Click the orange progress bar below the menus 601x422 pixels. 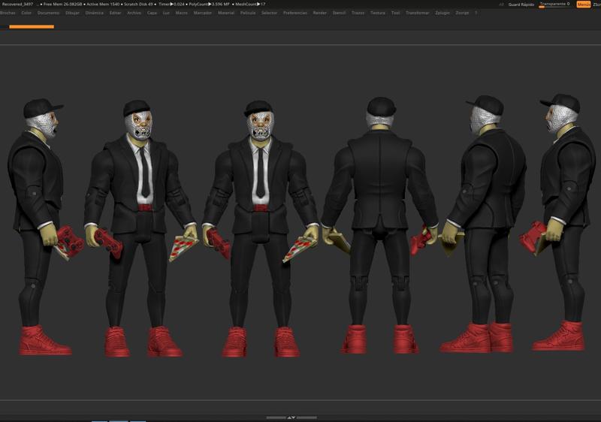[x=32, y=27]
